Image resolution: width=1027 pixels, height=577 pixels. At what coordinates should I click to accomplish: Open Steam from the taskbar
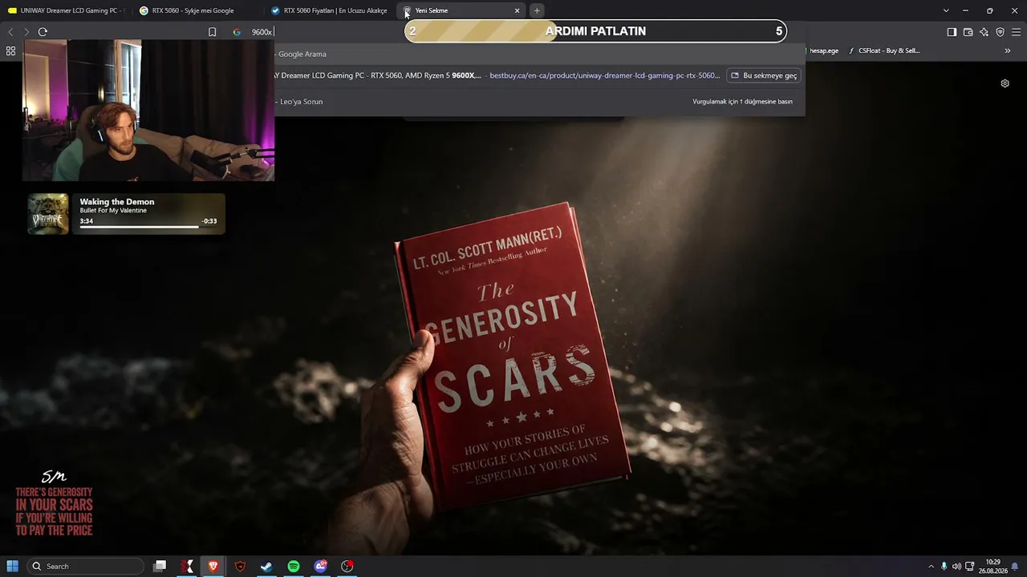(x=266, y=567)
